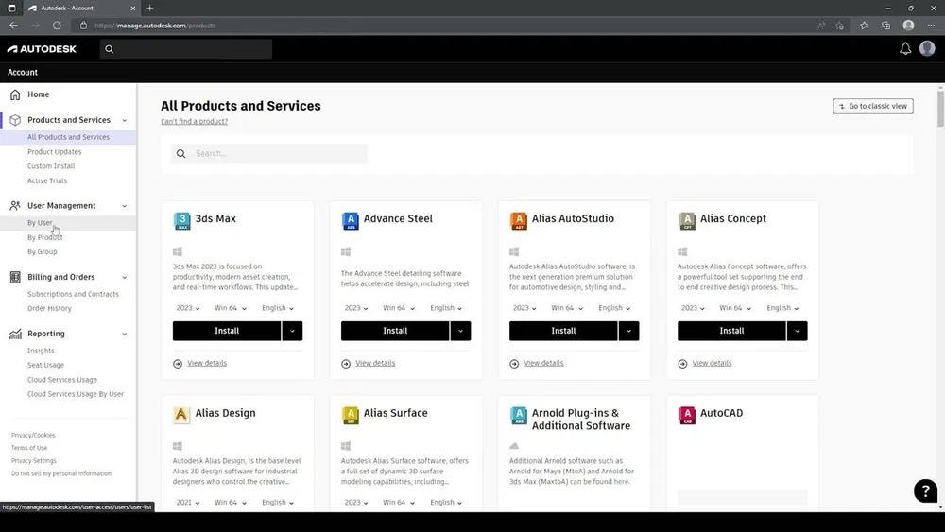Click the Go to classic view button
This screenshot has height=532, width=945.
pos(872,106)
